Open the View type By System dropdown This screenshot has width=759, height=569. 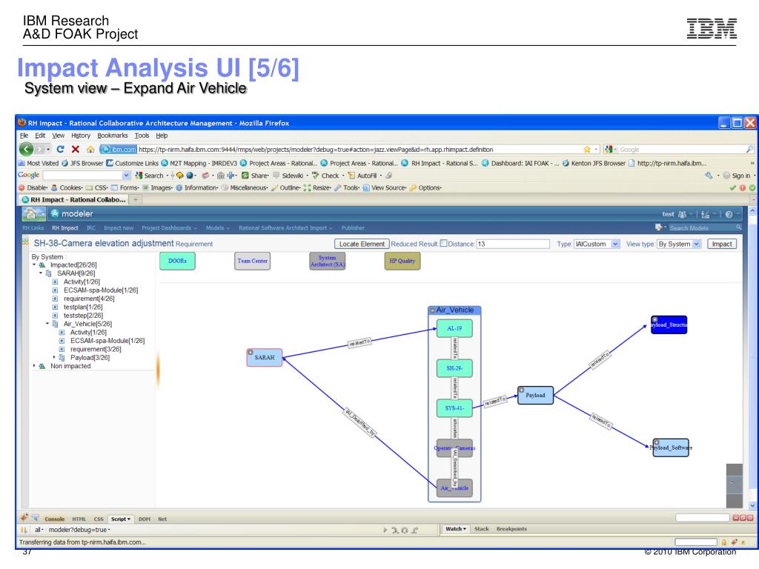point(696,244)
